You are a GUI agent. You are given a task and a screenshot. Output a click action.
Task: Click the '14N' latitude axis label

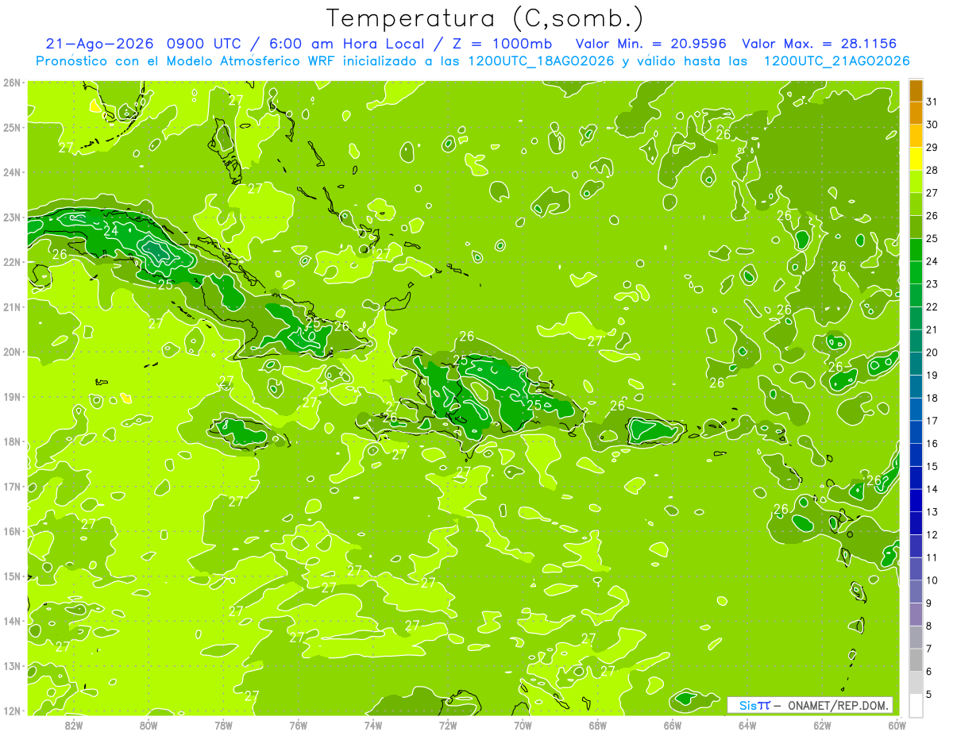[12, 621]
